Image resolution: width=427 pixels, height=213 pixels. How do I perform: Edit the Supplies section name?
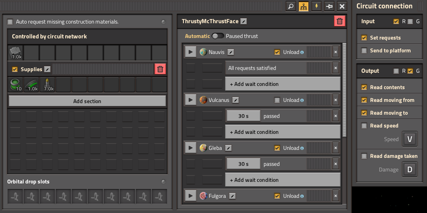tap(47, 70)
